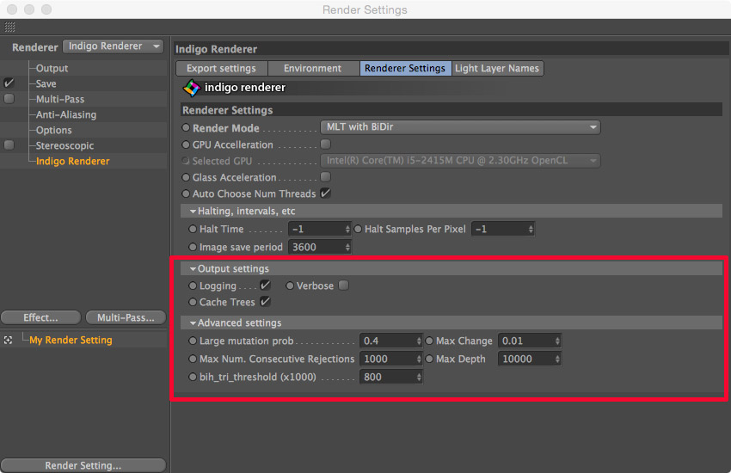Enable the Verbose checkbox
This screenshot has width=731, height=473.
pyautogui.click(x=344, y=286)
